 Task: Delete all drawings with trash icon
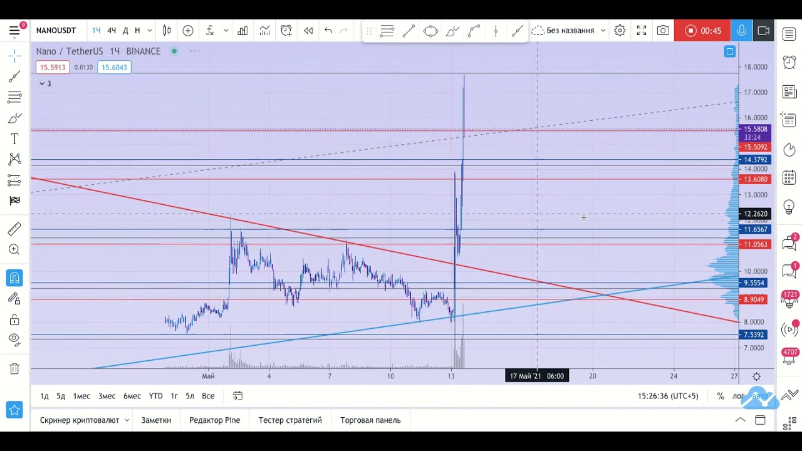click(x=14, y=368)
